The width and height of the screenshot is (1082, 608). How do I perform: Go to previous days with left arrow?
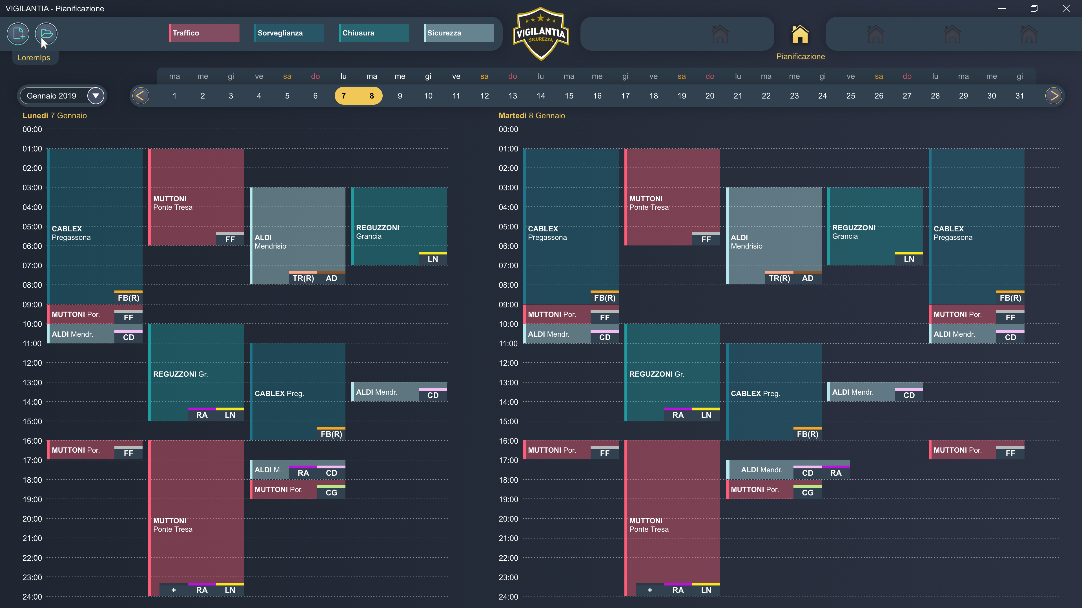tap(141, 96)
